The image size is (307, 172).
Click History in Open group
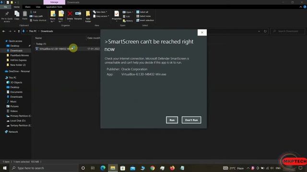[x=128, y=21]
